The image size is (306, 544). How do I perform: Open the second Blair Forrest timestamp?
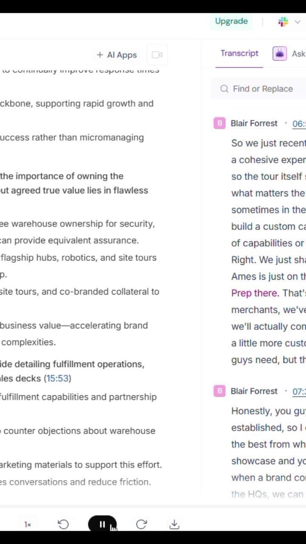pyautogui.click(x=299, y=391)
